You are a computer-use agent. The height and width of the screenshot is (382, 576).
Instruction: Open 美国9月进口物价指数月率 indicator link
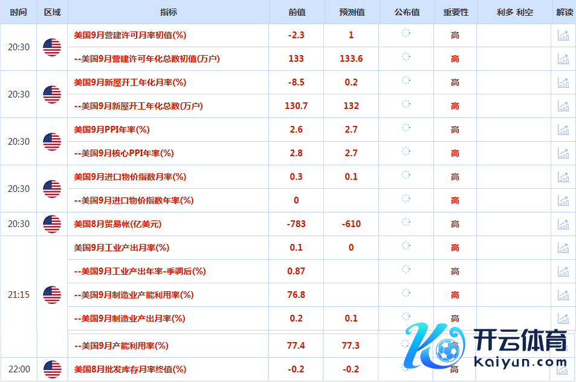(x=130, y=177)
